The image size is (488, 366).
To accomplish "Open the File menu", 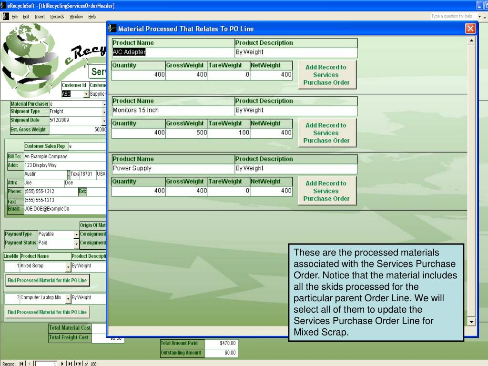I will pos(15,17).
